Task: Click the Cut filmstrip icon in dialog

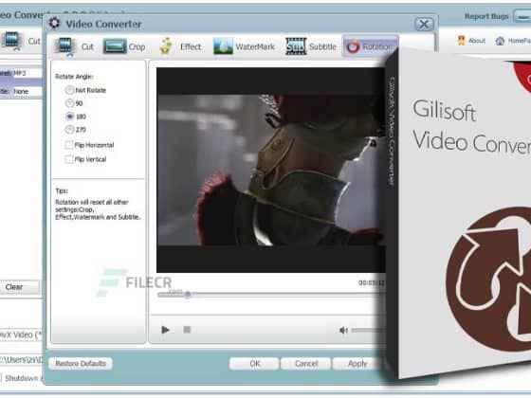Action: 65,45
